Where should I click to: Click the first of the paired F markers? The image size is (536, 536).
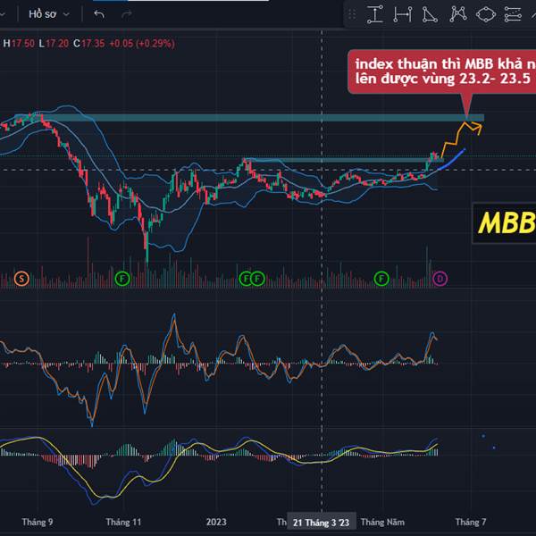(246, 279)
